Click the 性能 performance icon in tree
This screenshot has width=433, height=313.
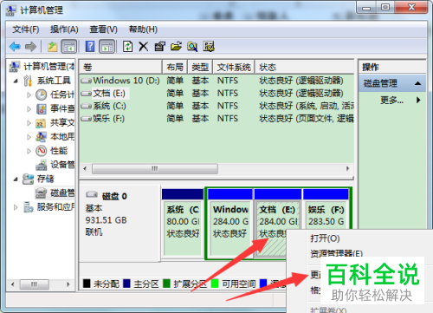click(x=42, y=151)
